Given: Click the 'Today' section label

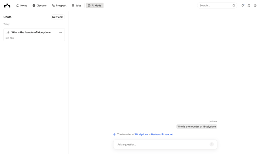Looking at the screenshot, I should tap(7, 24).
